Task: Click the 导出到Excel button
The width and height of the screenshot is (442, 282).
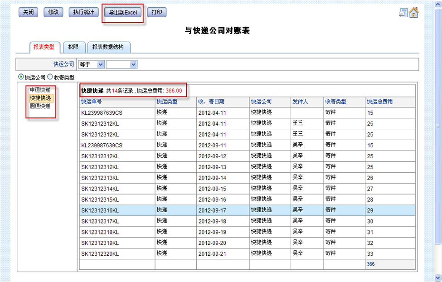Action: (123, 12)
